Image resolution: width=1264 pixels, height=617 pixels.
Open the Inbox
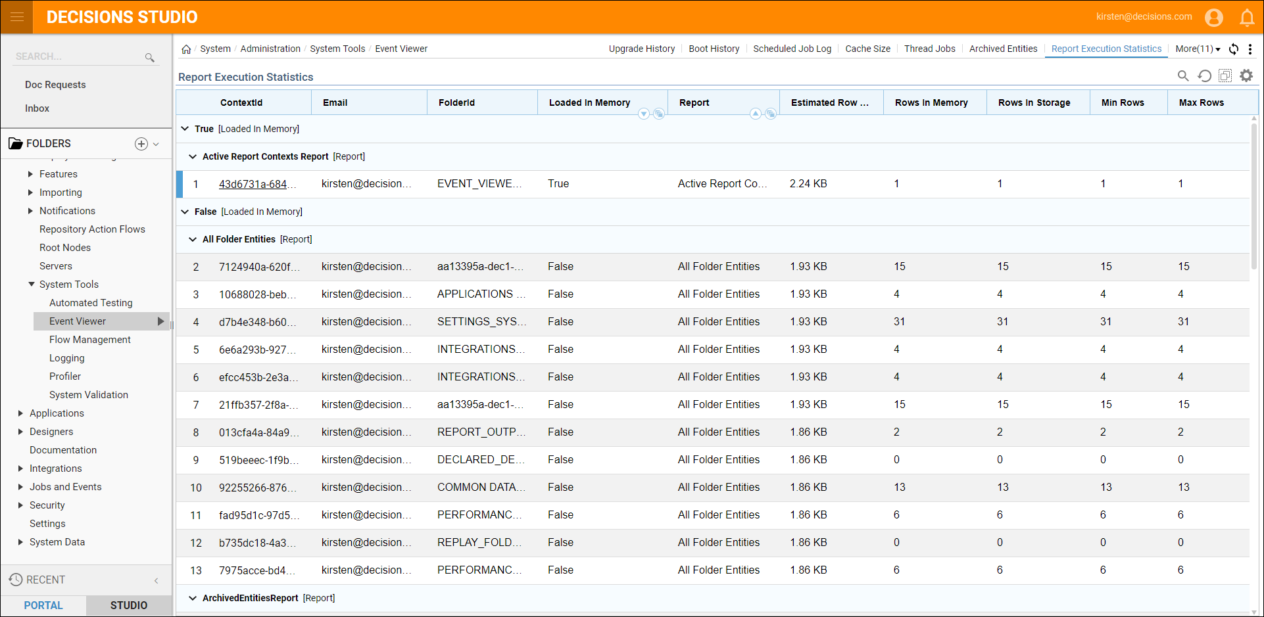(37, 108)
